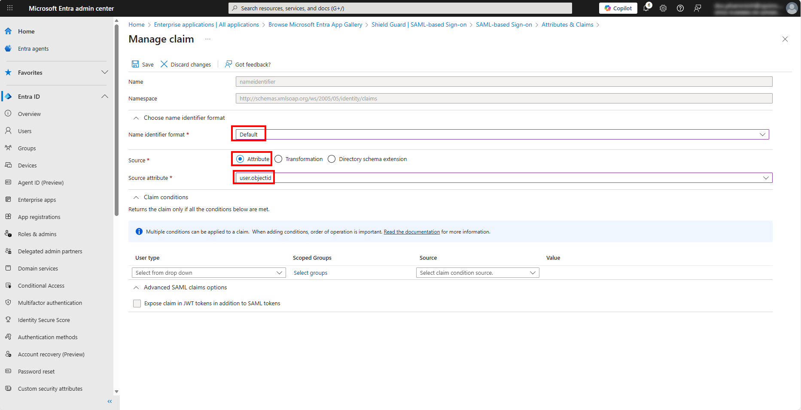Open the Read the documentation link

(x=411, y=232)
